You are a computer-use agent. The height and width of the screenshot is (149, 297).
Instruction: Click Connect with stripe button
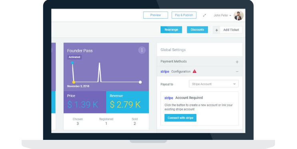pos(180,118)
